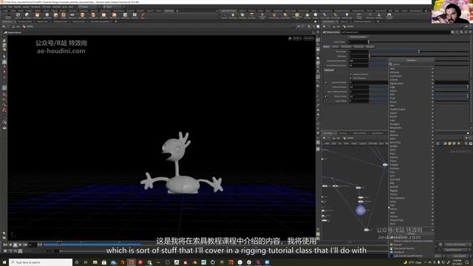The width and height of the screenshot is (473, 266).
Task: Launch File Explorer from the taskbar
Action: click(x=95, y=262)
